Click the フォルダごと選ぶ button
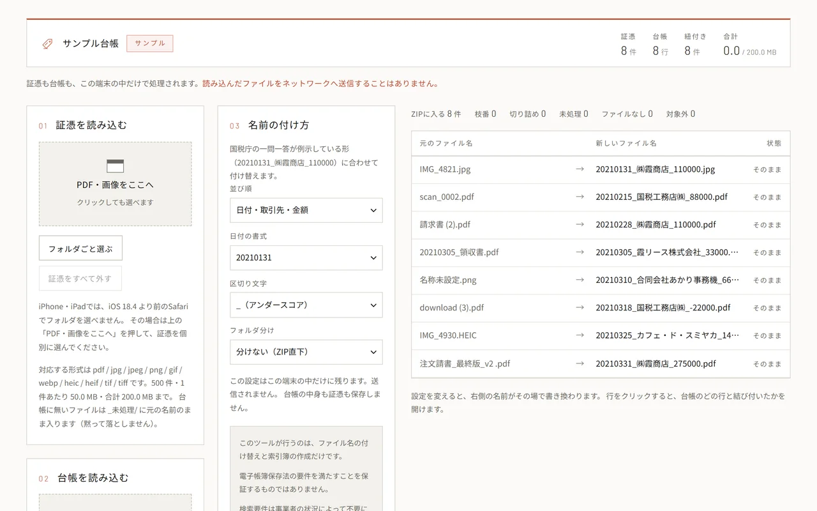The image size is (817, 511). pyautogui.click(x=80, y=248)
